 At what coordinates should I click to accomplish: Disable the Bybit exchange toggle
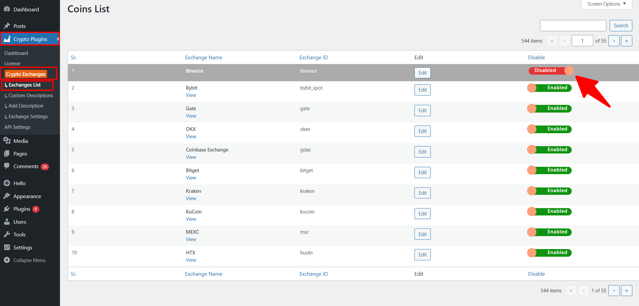click(x=549, y=88)
